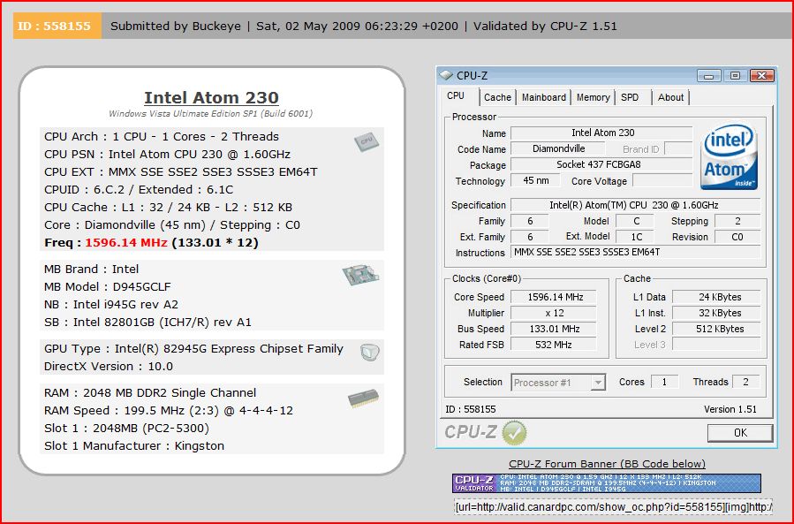Click the Core Speed value 1596.14 MHz
Image resolution: width=794 pixels, height=524 pixels.
(x=554, y=298)
